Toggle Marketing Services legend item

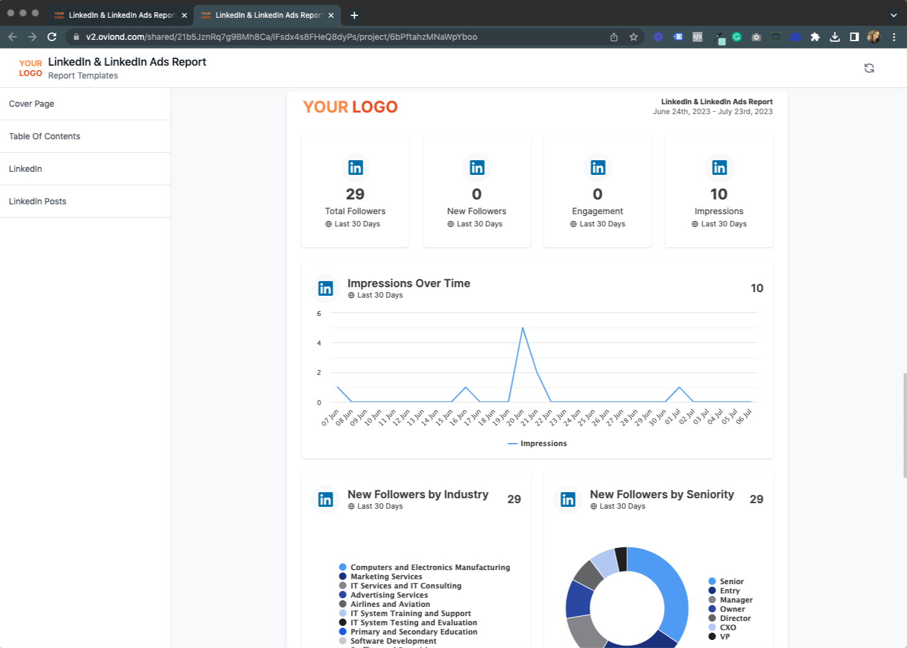coord(380,576)
